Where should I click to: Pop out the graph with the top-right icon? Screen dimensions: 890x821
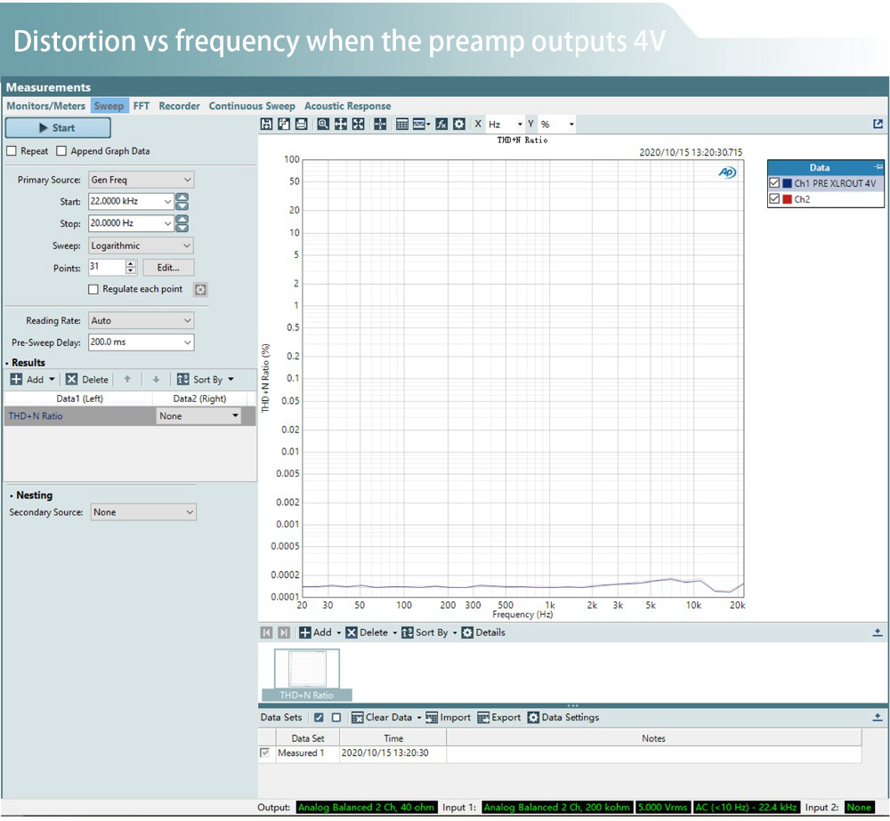[878, 125]
